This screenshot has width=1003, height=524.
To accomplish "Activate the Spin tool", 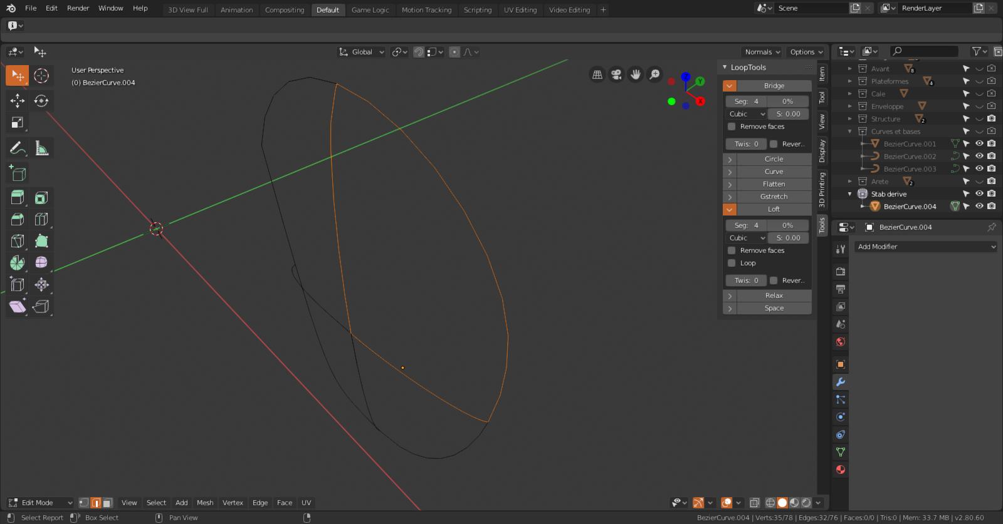I will coord(17,262).
